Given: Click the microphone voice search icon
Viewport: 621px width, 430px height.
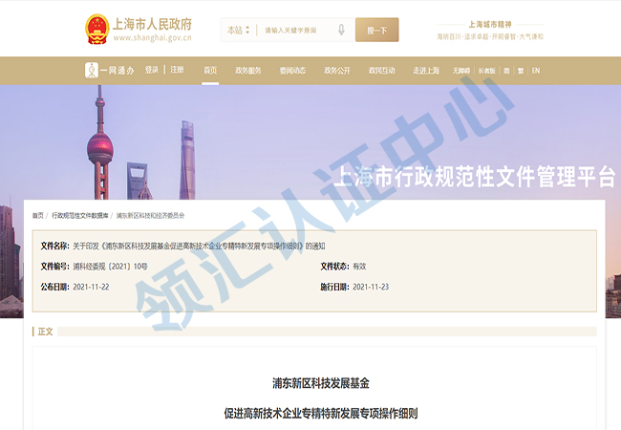Looking at the screenshot, I should click(x=341, y=30).
